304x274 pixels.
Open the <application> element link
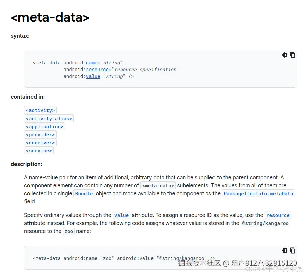click(45, 127)
